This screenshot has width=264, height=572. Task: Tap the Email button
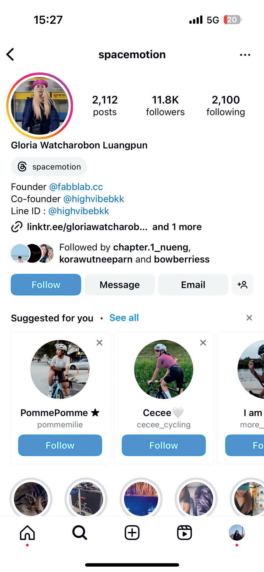pos(193,285)
